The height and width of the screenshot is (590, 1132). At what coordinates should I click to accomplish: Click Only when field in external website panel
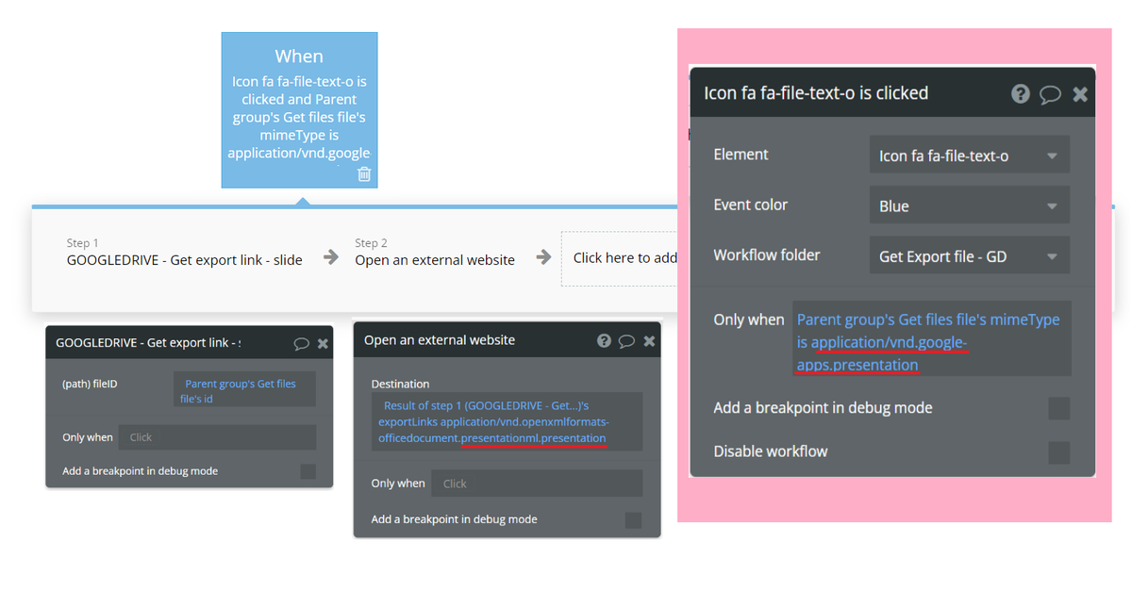tap(537, 483)
